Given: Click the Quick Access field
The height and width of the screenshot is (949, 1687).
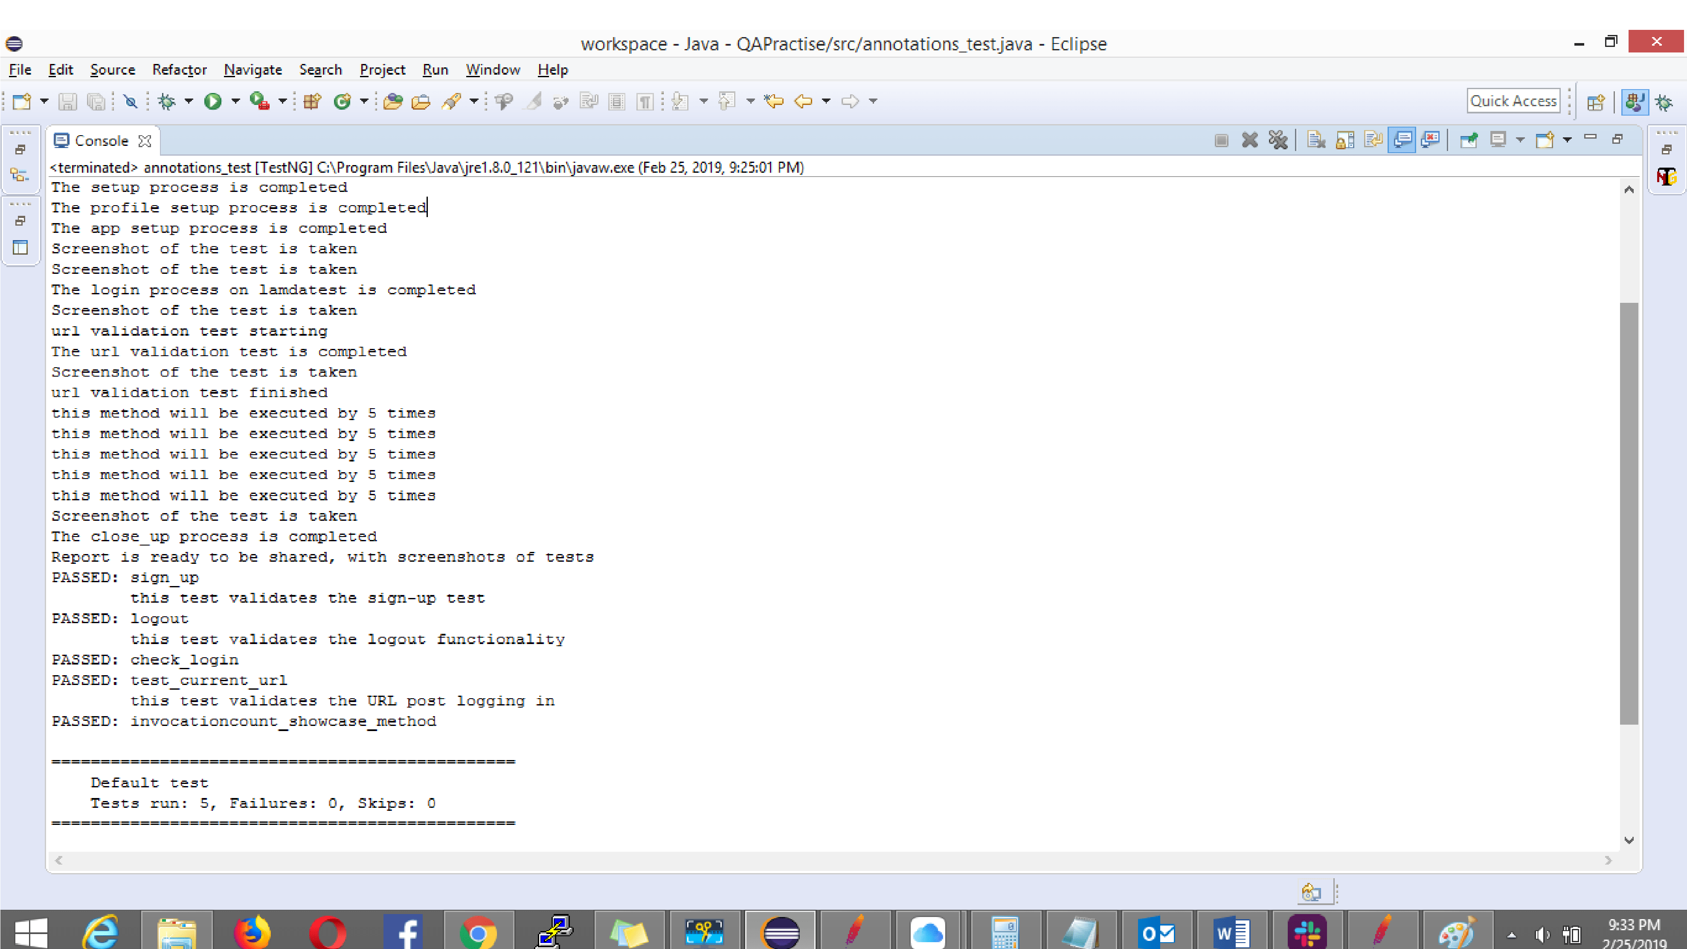Looking at the screenshot, I should tap(1513, 101).
